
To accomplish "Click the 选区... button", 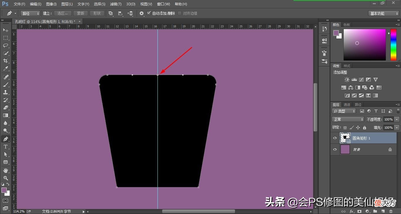I will pos(63,14).
